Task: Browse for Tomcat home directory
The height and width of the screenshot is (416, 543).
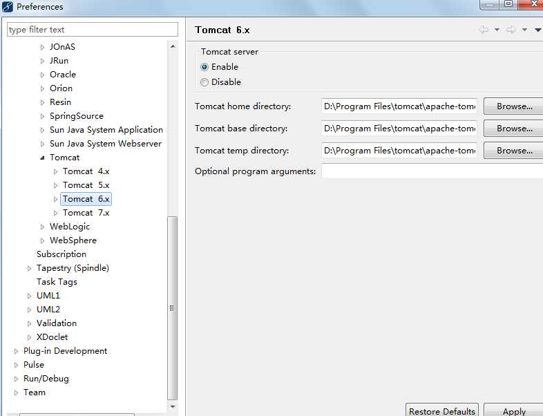Action: (x=514, y=106)
